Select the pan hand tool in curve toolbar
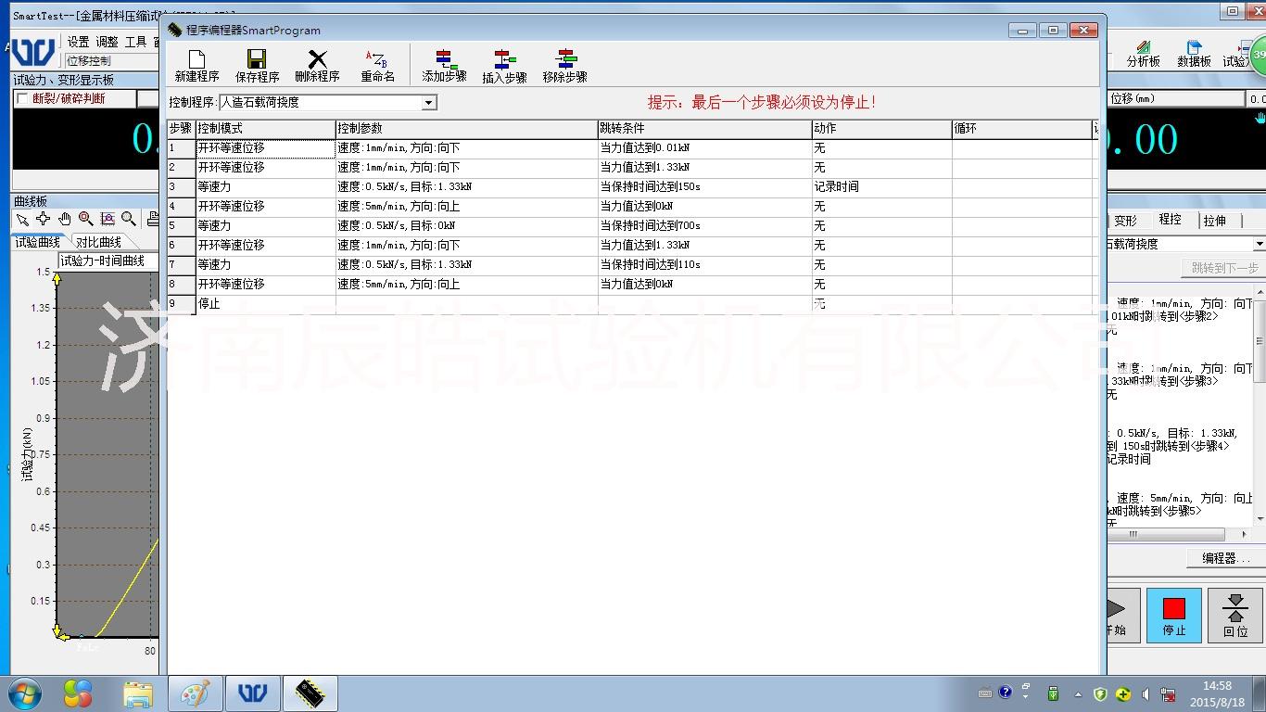The image size is (1266, 712). [65, 219]
